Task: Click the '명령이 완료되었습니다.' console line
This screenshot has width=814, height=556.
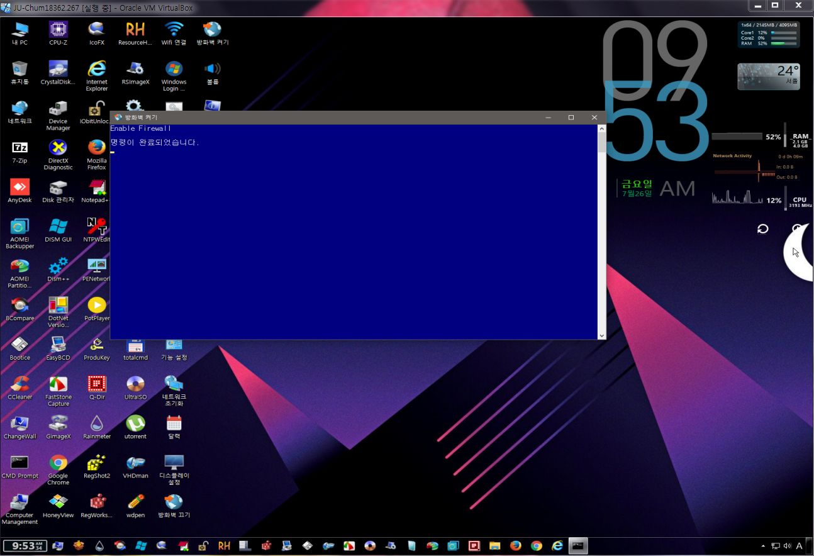Action: [x=155, y=143]
